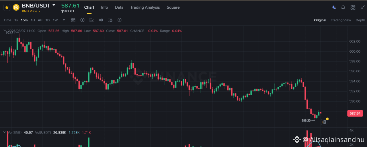Expand more time intervals dropdown arrow

(64, 20)
